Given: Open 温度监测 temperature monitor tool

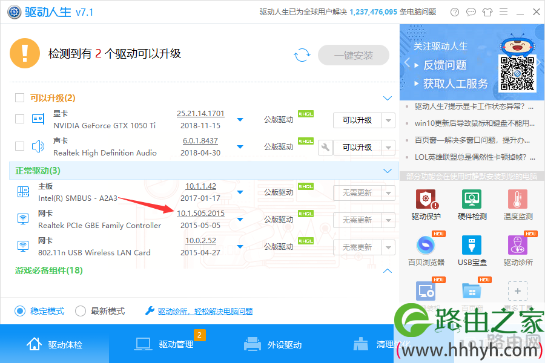Looking at the screenshot, I should pyautogui.click(x=518, y=204).
